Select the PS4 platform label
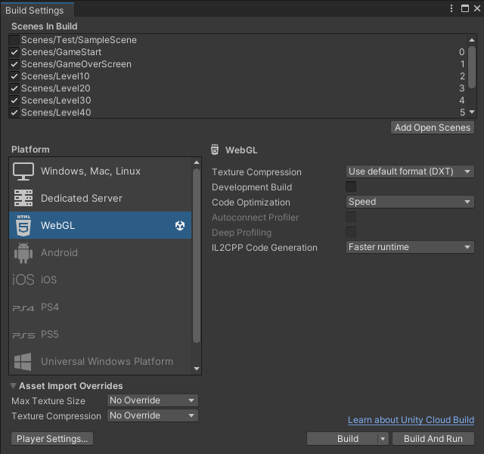484x454 pixels. (x=50, y=307)
